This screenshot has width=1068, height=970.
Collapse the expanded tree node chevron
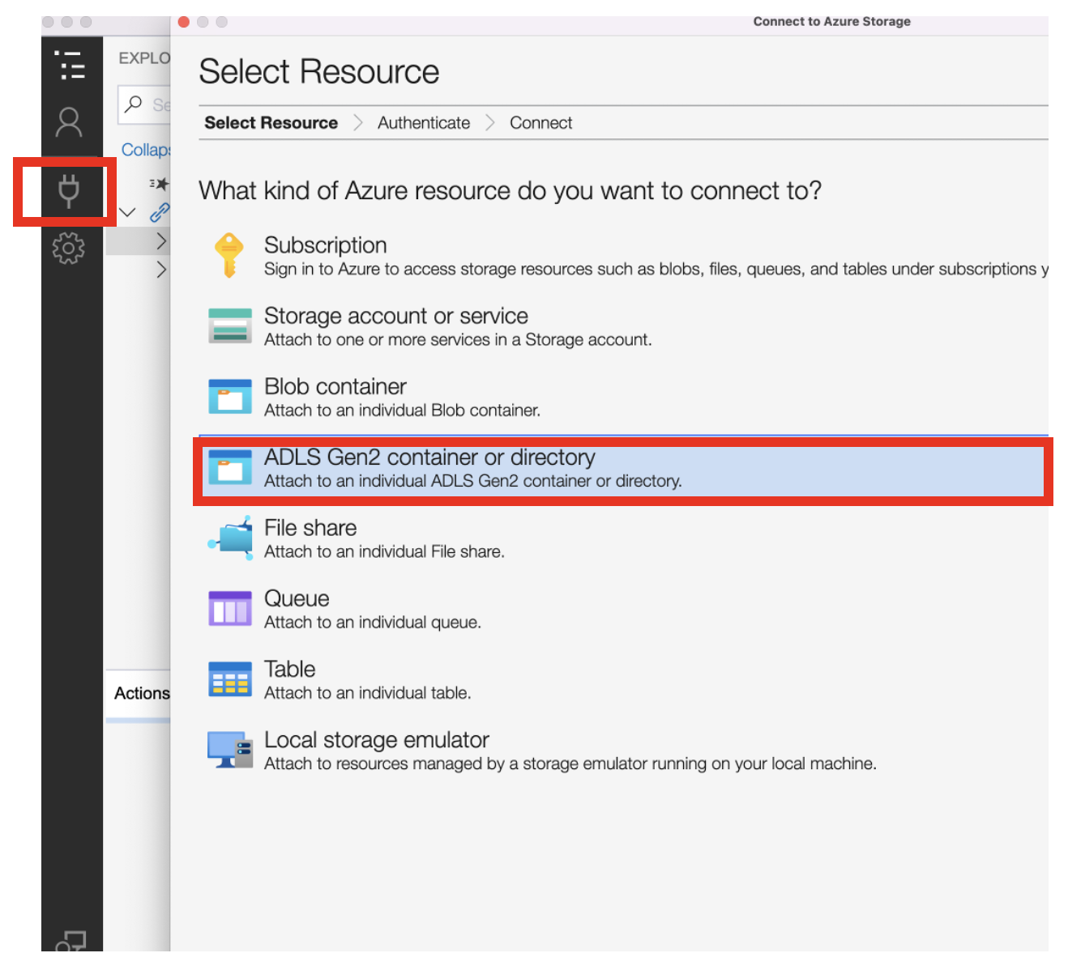[x=127, y=213]
